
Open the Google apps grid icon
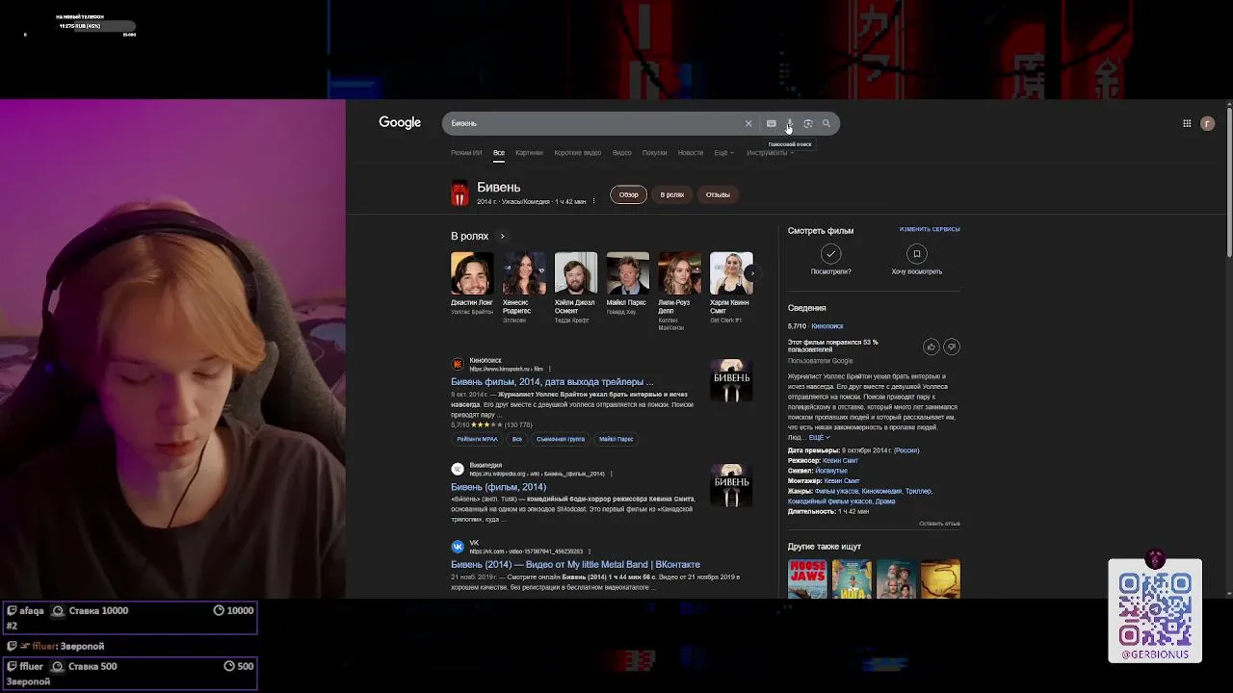click(1187, 123)
